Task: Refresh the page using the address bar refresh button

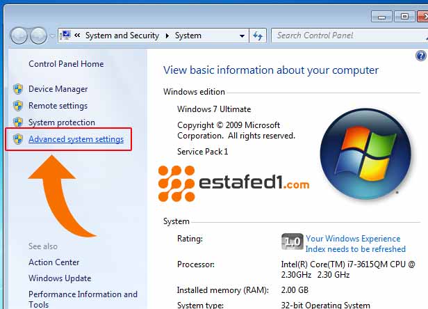Action: [258, 35]
